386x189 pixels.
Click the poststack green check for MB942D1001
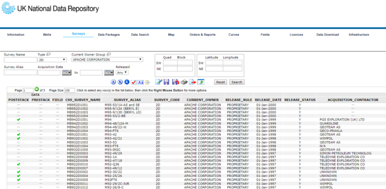(18, 120)
